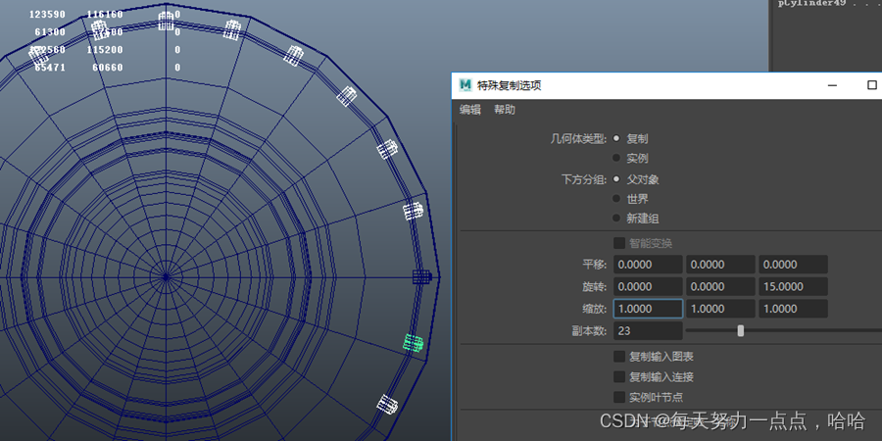
Task: Click the 旋转 Z field showing 15.0000
Action: pos(793,286)
